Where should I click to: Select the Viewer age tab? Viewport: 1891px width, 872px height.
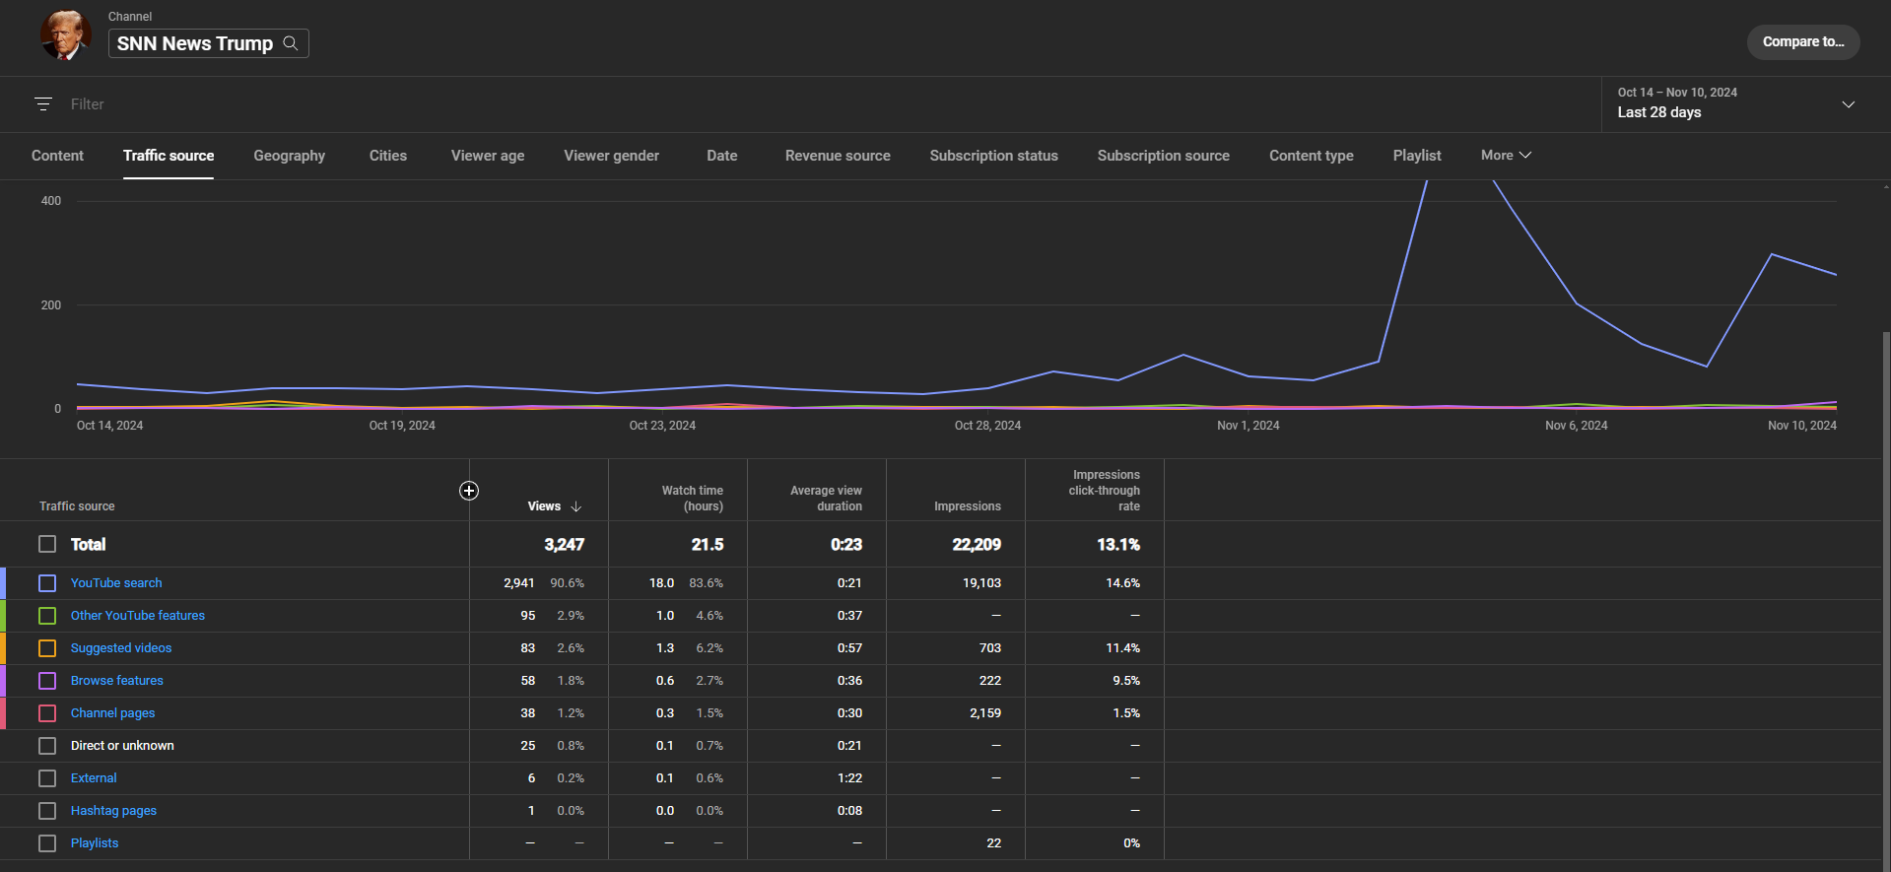click(x=487, y=156)
